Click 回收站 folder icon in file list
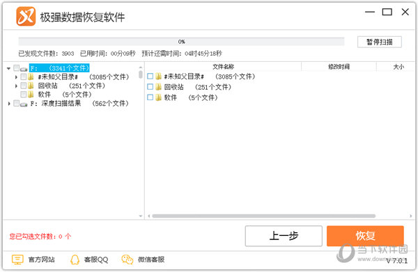 coord(158,87)
